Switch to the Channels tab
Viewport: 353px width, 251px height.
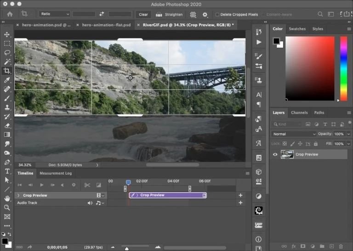pyautogui.click(x=299, y=112)
